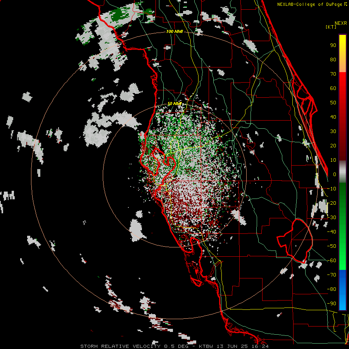349x349 pixels.
Task: Select the -40 knots scale label
Action: coord(332,232)
